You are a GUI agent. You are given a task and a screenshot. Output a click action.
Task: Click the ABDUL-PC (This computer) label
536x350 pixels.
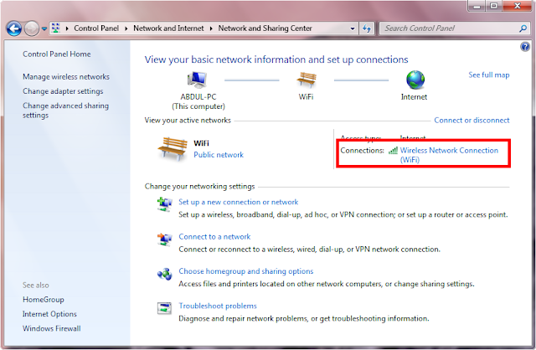click(198, 101)
